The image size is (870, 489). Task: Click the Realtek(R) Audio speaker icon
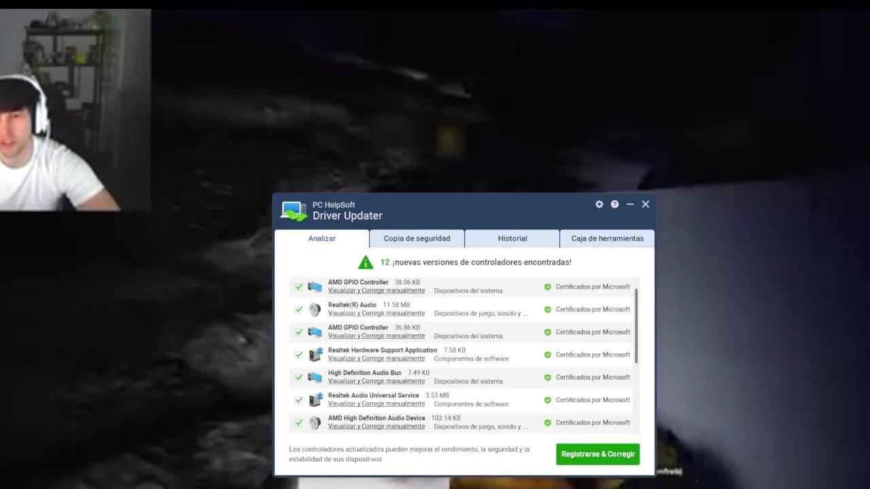tap(315, 310)
